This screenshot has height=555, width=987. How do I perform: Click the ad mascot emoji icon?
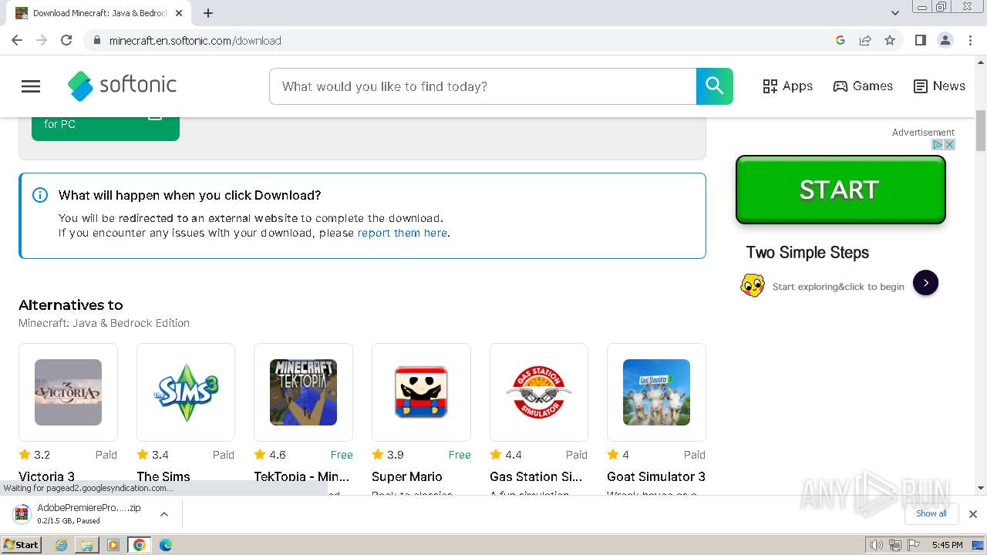point(753,285)
